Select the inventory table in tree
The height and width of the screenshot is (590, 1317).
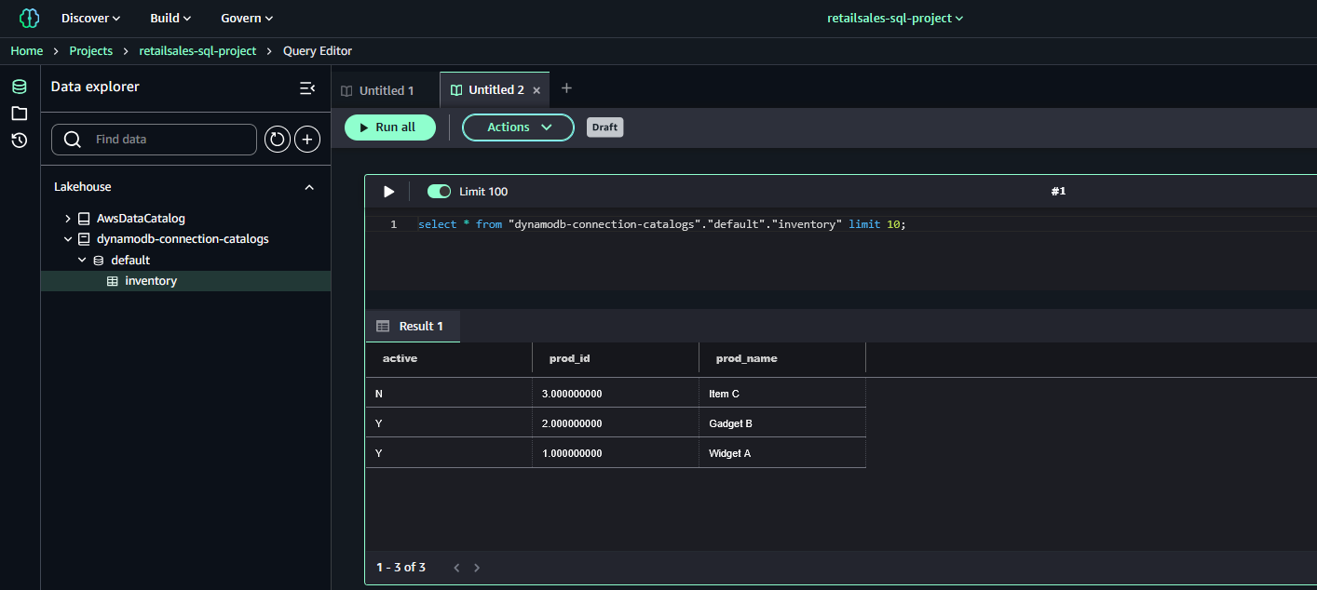(150, 281)
